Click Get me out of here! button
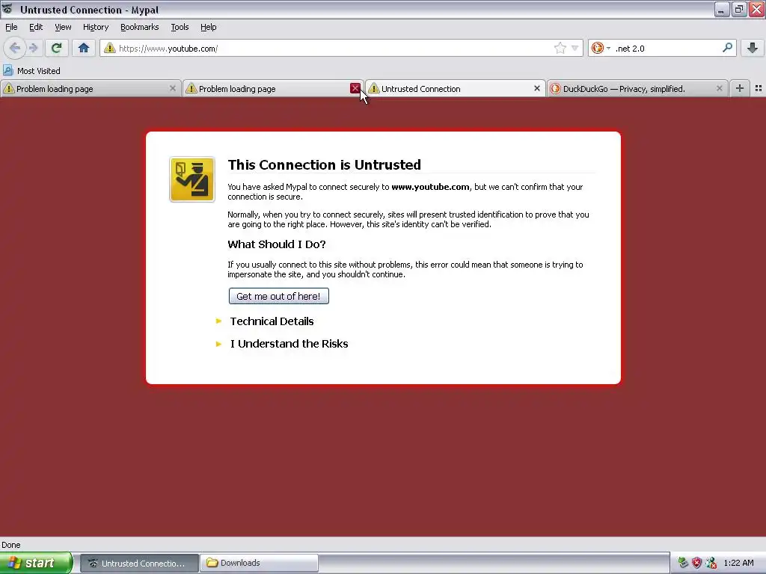The height and width of the screenshot is (574, 766). pyautogui.click(x=278, y=296)
